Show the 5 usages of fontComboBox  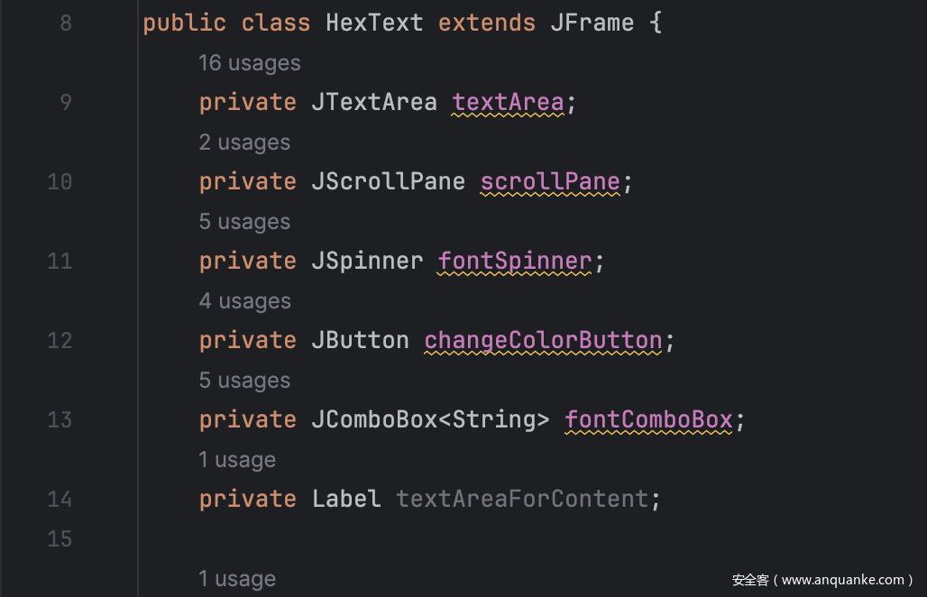[x=244, y=381]
